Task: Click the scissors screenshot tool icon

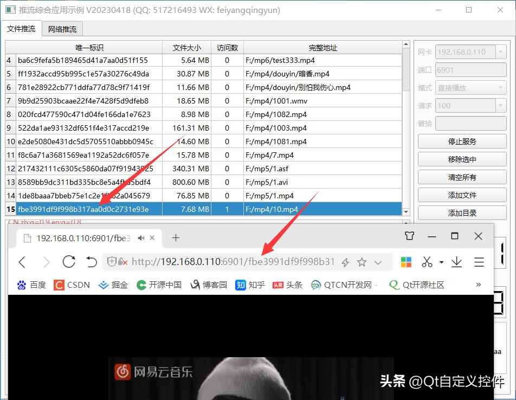Action: tap(427, 262)
